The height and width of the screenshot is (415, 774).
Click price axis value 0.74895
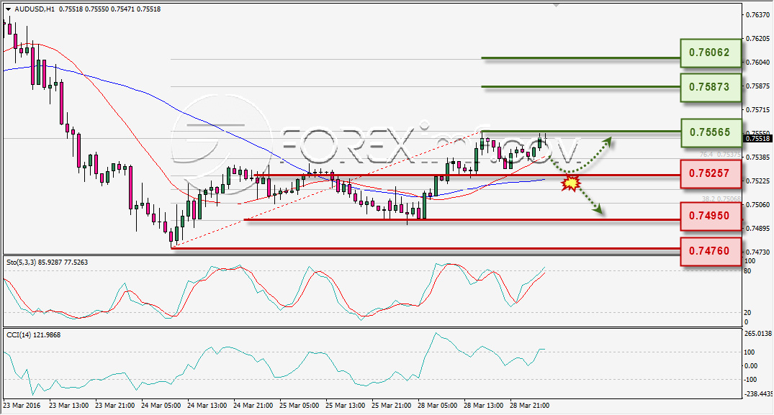point(757,228)
